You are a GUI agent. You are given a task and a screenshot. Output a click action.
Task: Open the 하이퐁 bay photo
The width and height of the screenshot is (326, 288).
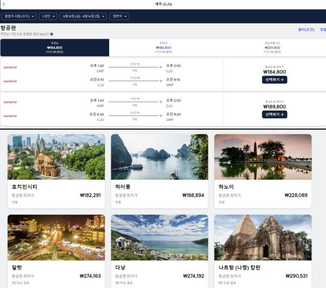click(159, 157)
